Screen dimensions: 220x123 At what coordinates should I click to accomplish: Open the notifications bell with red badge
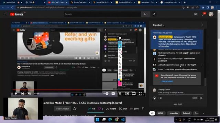(x=203, y=14)
